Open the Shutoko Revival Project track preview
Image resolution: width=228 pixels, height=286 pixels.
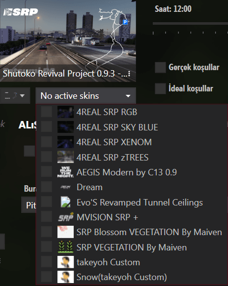(x=68, y=41)
